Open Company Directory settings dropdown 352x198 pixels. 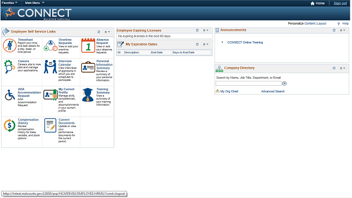pyautogui.click(x=342, y=68)
